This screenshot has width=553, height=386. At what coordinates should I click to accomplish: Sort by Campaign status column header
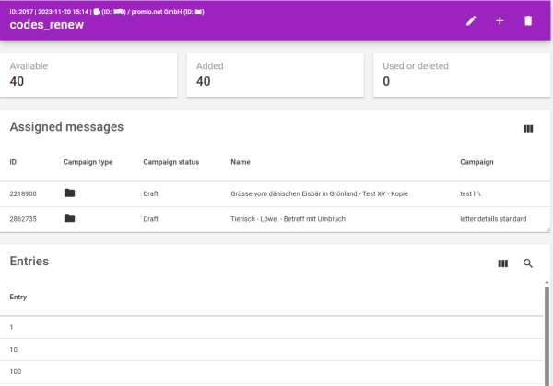click(x=171, y=162)
